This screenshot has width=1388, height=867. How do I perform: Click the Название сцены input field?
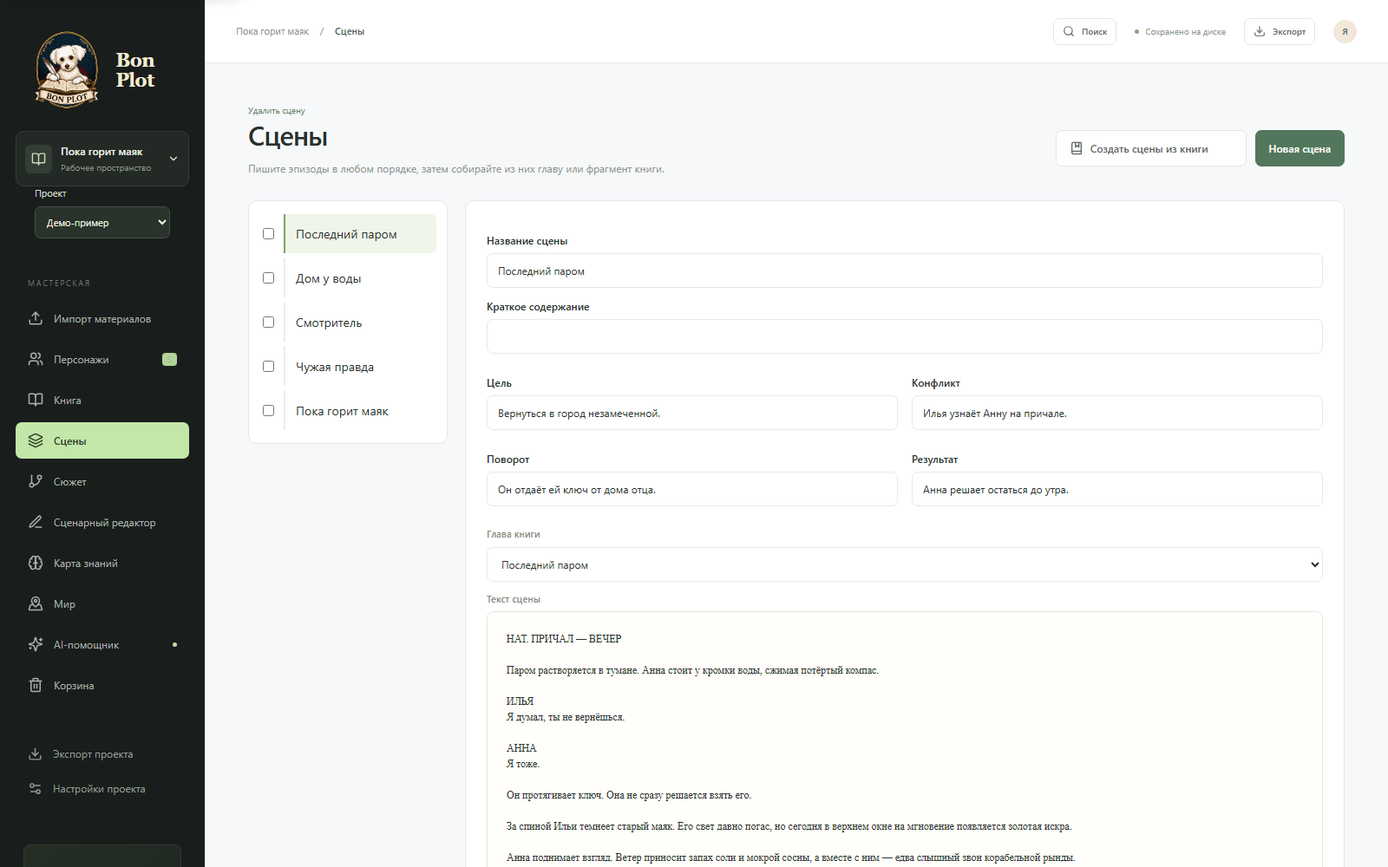905,271
